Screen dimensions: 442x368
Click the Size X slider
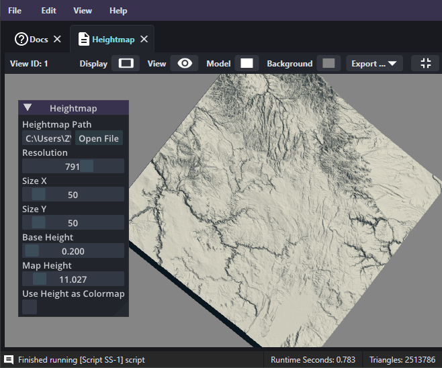point(73,194)
